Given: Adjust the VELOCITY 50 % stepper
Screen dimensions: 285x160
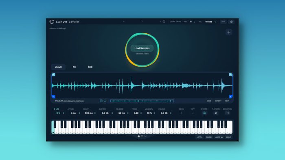Looking at the screenshot, I should point(154,113).
